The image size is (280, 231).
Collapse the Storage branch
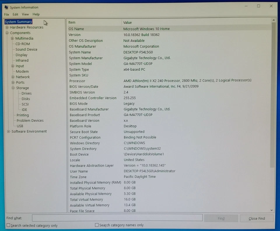[x=12, y=88]
